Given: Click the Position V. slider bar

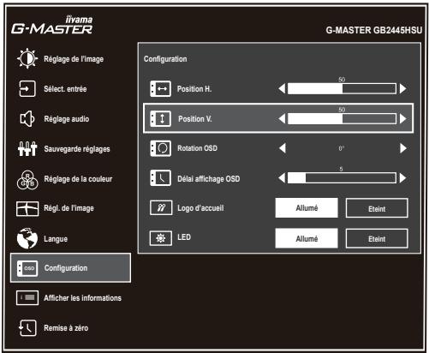Looking at the screenshot, I should click(x=342, y=118).
